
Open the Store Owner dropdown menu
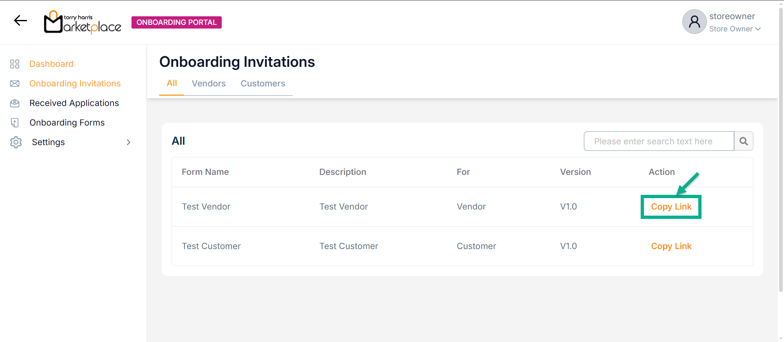tap(735, 29)
